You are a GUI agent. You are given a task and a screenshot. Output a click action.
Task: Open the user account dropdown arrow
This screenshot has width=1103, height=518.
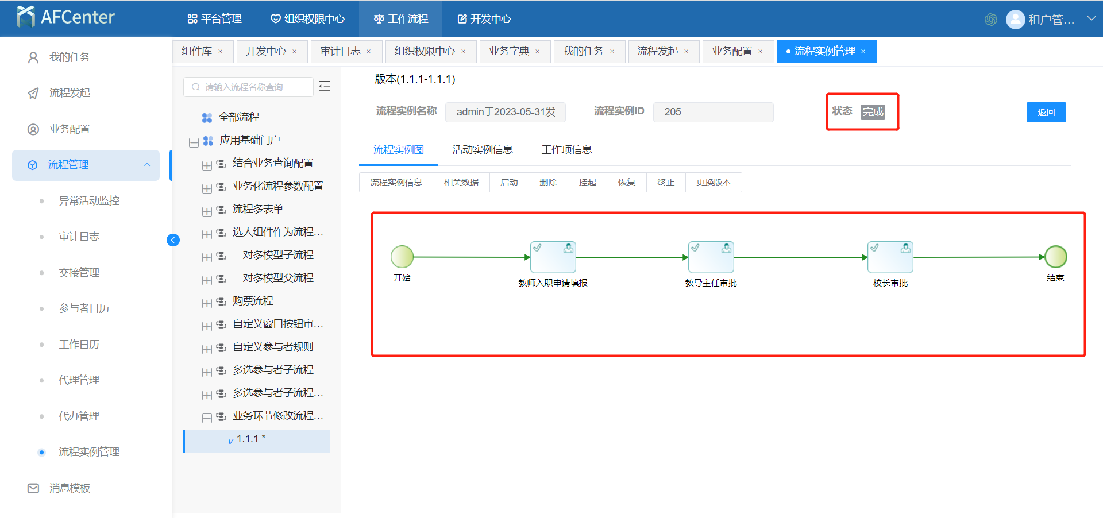pos(1091,19)
